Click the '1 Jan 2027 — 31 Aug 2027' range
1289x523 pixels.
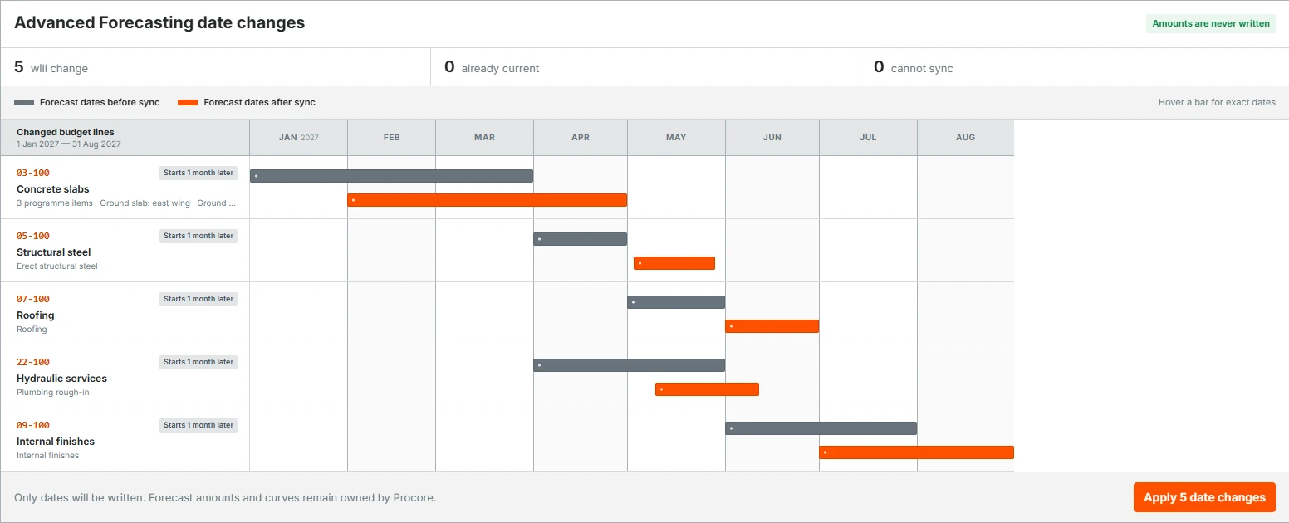pyautogui.click(x=69, y=144)
